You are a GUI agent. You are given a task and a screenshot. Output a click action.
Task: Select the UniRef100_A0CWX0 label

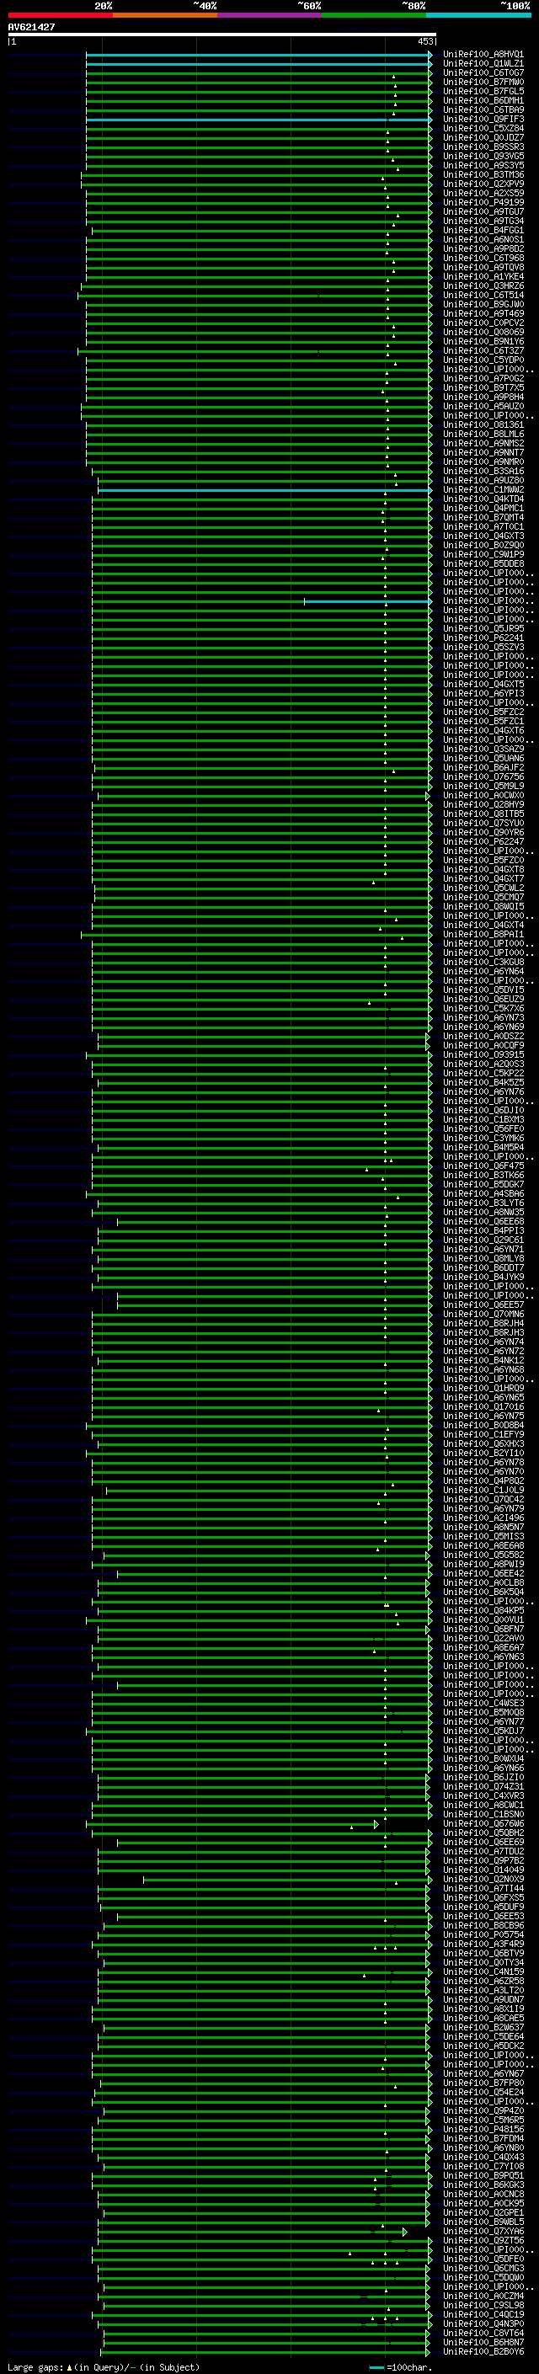(x=483, y=795)
